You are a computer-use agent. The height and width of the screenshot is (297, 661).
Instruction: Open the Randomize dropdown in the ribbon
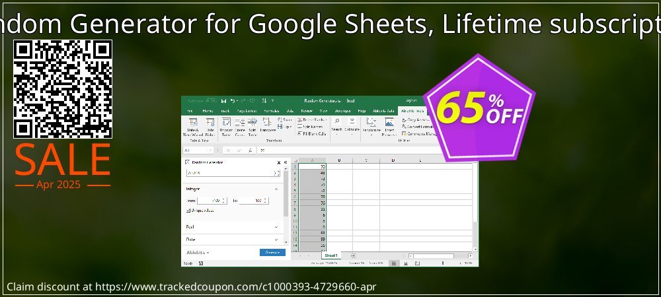pos(371,127)
